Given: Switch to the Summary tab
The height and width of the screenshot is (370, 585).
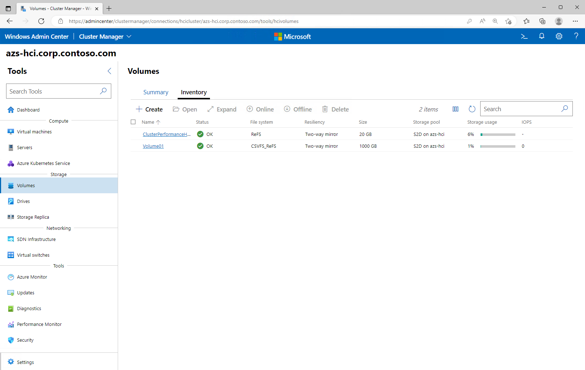Looking at the screenshot, I should (x=156, y=92).
